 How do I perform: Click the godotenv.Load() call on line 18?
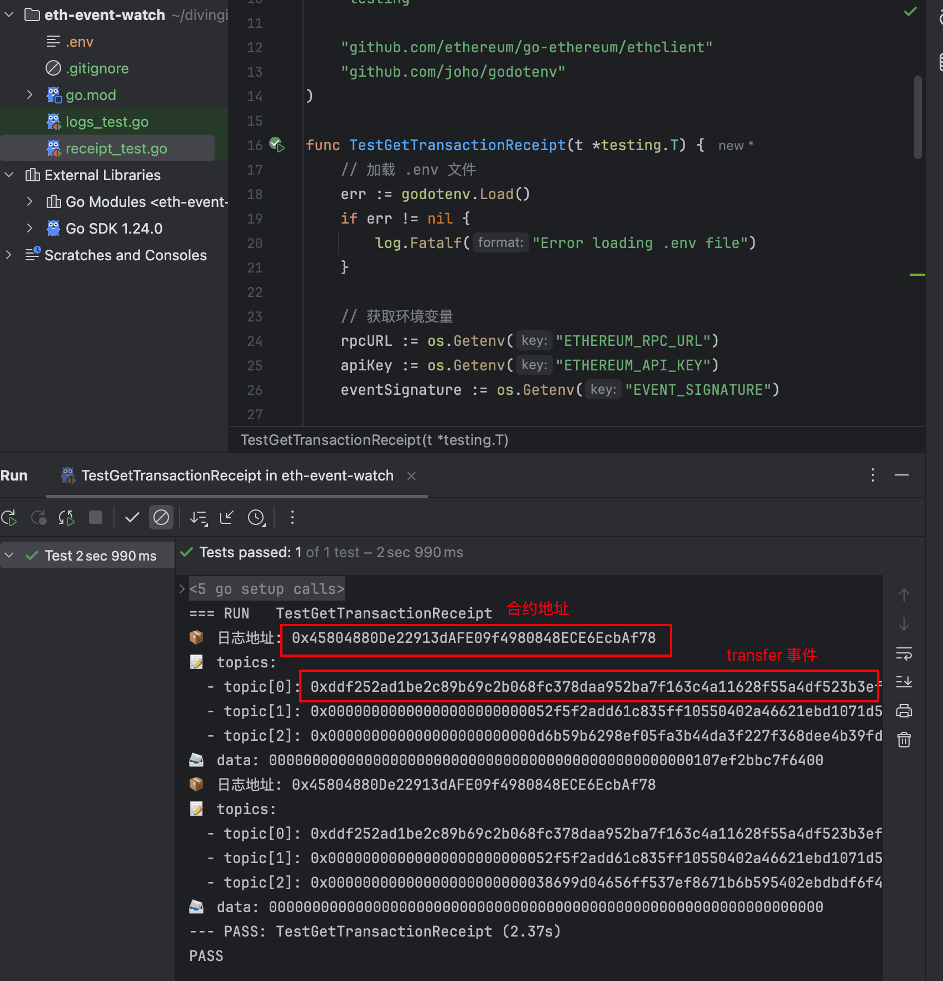(465, 194)
